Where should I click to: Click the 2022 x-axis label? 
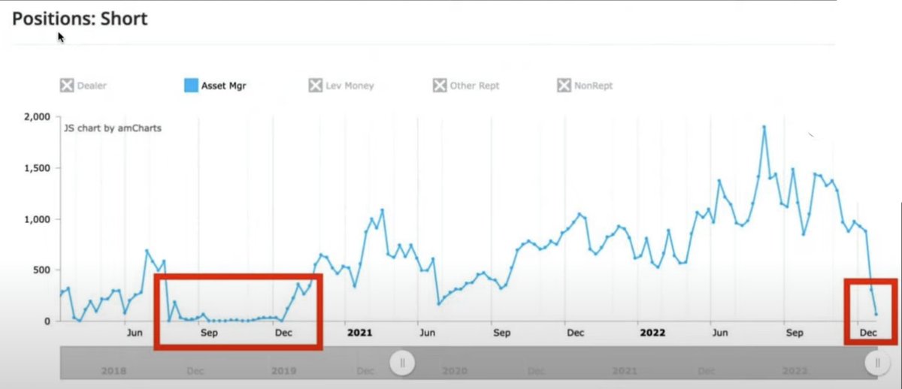[651, 332]
